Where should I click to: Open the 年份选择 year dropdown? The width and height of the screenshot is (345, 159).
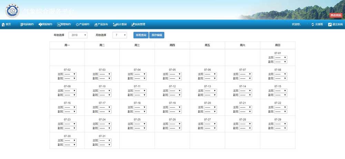(78, 35)
